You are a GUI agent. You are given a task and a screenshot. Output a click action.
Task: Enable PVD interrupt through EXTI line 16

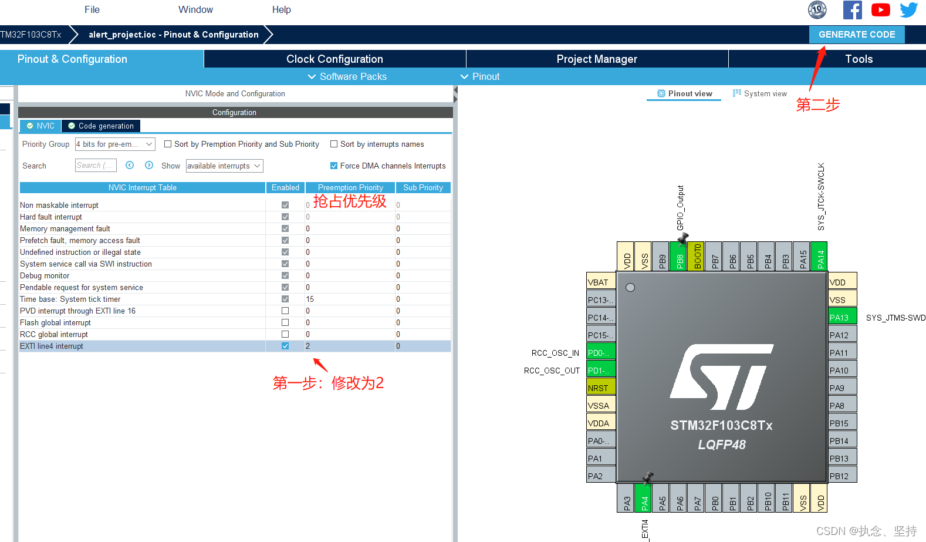(x=285, y=311)
